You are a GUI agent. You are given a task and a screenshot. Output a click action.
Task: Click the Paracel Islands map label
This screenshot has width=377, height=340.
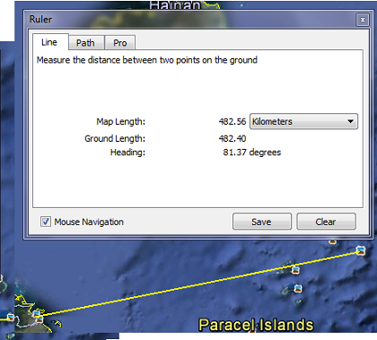(x=256, y=325)
